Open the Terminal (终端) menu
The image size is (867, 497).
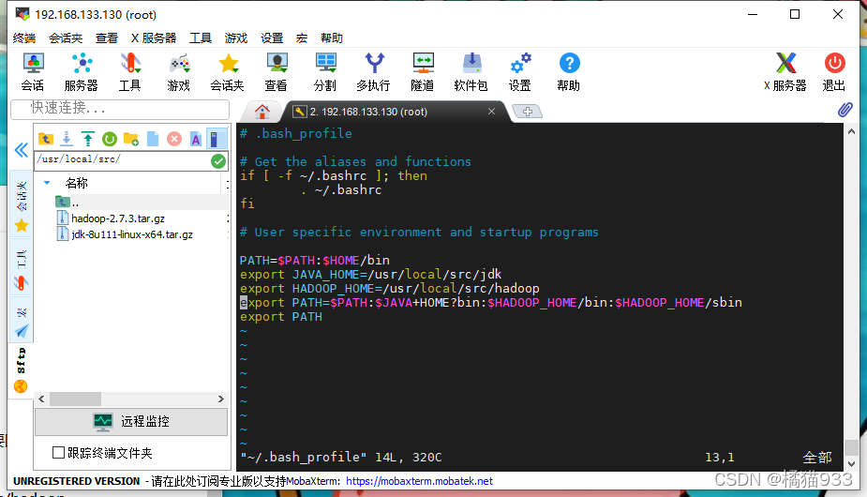click(24, 38)
